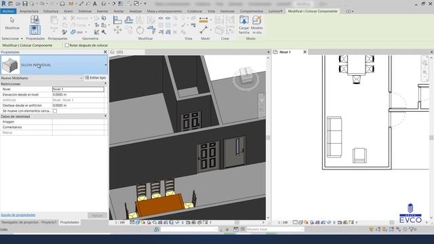The image size is (434, 244).
Task: Click the Unir geometry icon
Action: click(73, 32)
